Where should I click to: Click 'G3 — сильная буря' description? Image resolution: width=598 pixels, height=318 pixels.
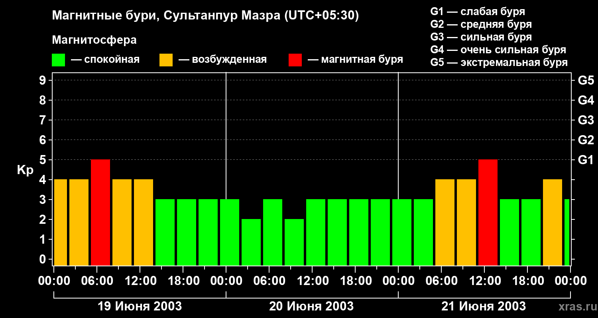(x=481, y=37)
